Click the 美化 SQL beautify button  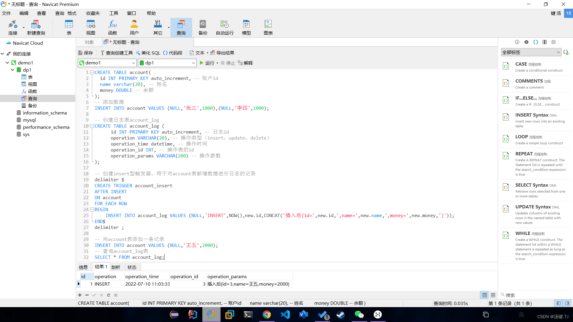[x=148, y=53]
